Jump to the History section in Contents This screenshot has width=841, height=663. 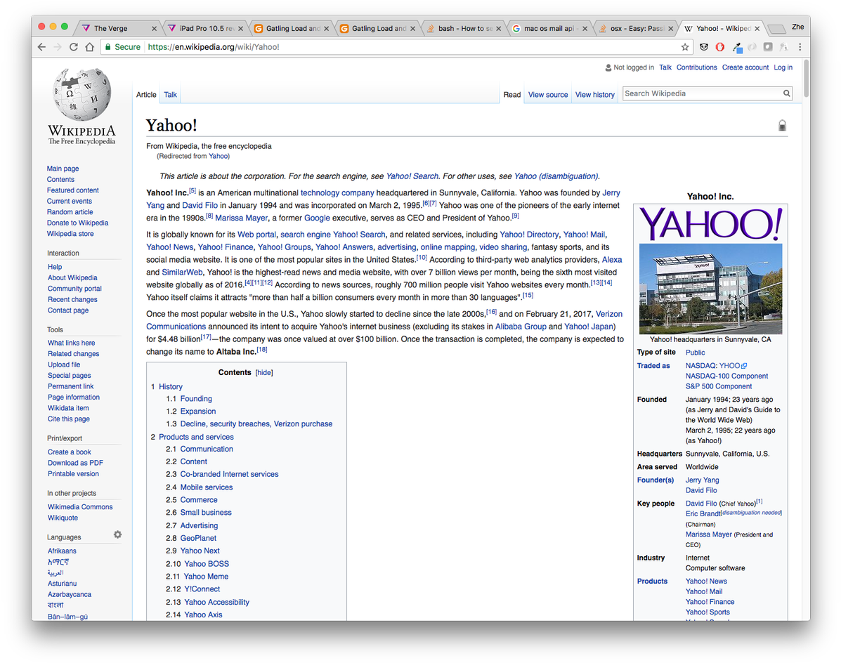click(x=171, y=386)
